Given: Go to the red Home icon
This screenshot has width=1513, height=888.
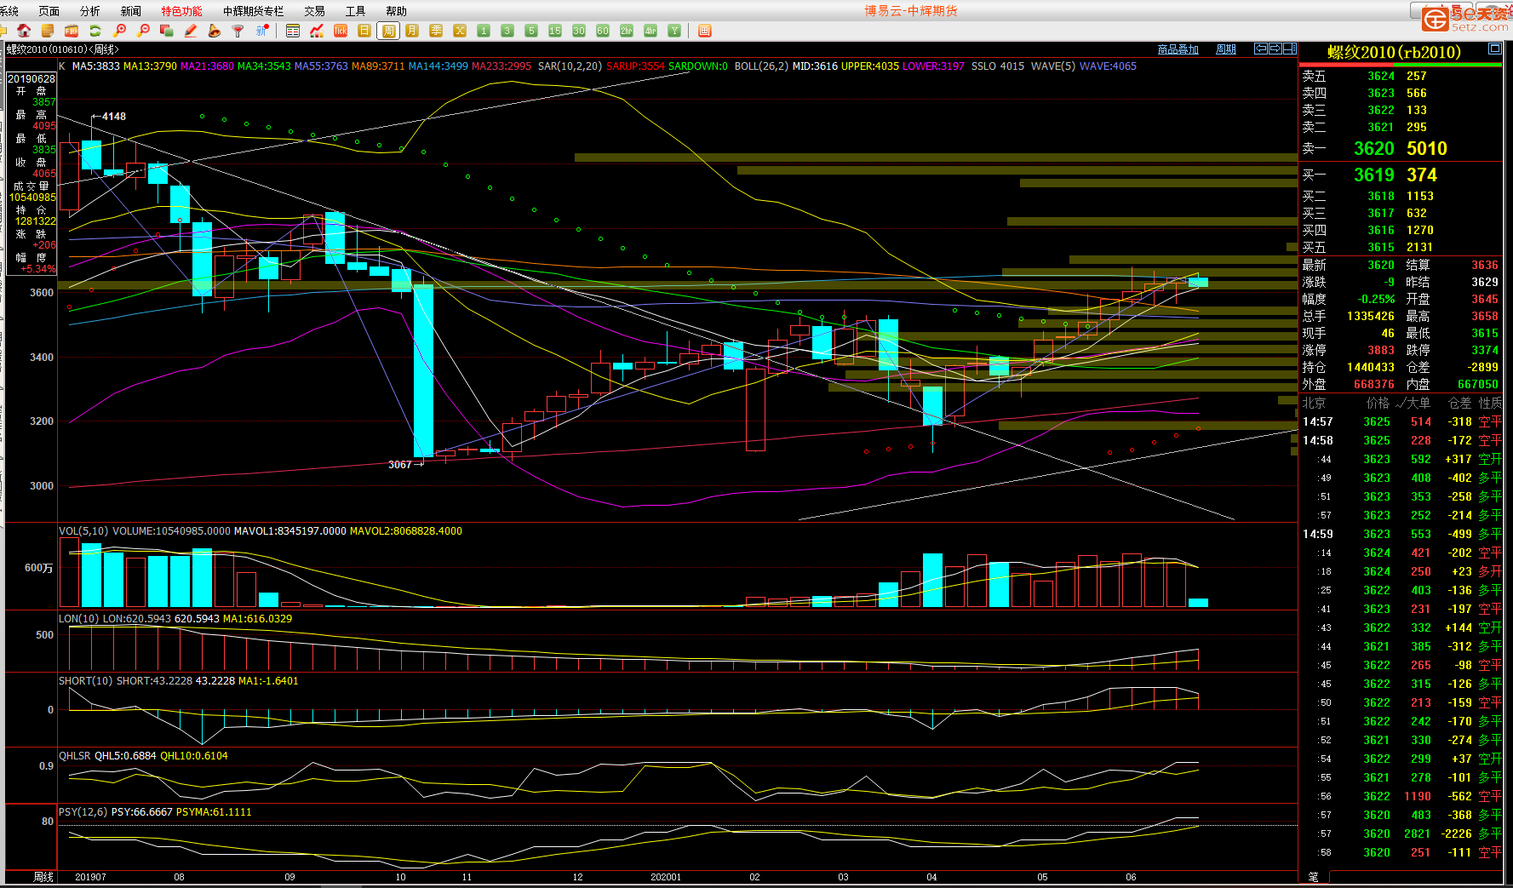Looking at the screenshot, I should click(24, 31).
